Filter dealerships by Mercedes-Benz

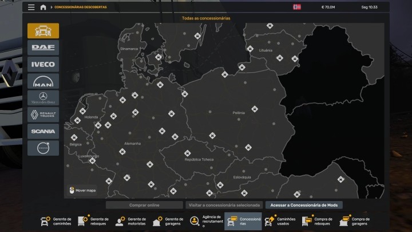(43, 98)
